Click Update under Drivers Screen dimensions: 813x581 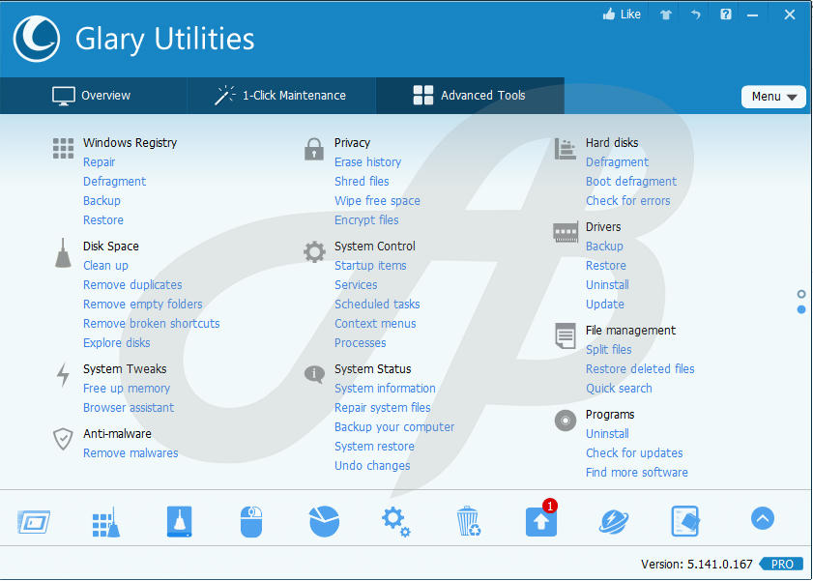[605, 305]
